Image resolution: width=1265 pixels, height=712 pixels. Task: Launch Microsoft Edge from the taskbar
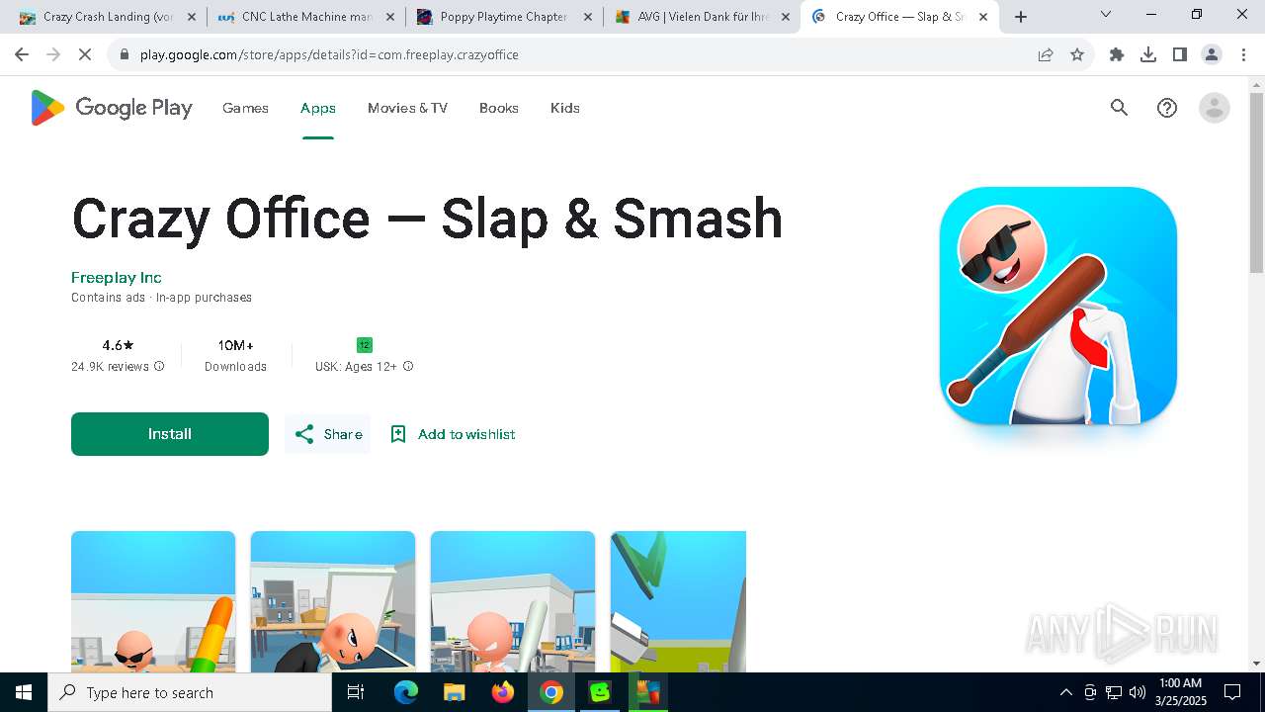(x=405, y=692)
